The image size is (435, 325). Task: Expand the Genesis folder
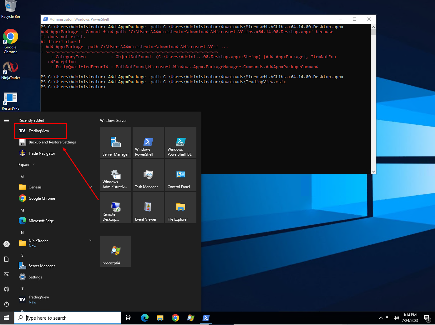(91, 187)
